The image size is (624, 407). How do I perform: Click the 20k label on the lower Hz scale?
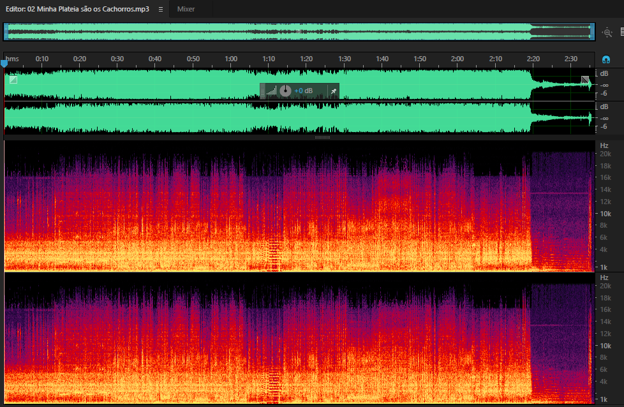pos(605,286)
